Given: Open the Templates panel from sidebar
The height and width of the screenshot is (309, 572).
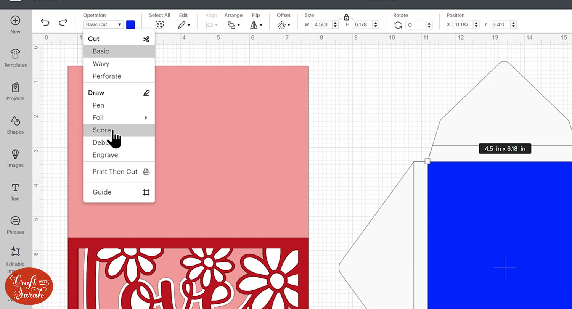Looking at the screenshot, I should (x=15, y=58).
